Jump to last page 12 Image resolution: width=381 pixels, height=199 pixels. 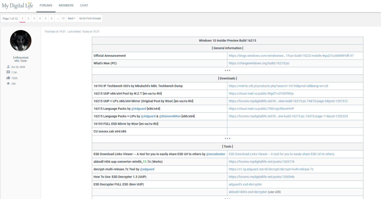click(x=63, y=18)
